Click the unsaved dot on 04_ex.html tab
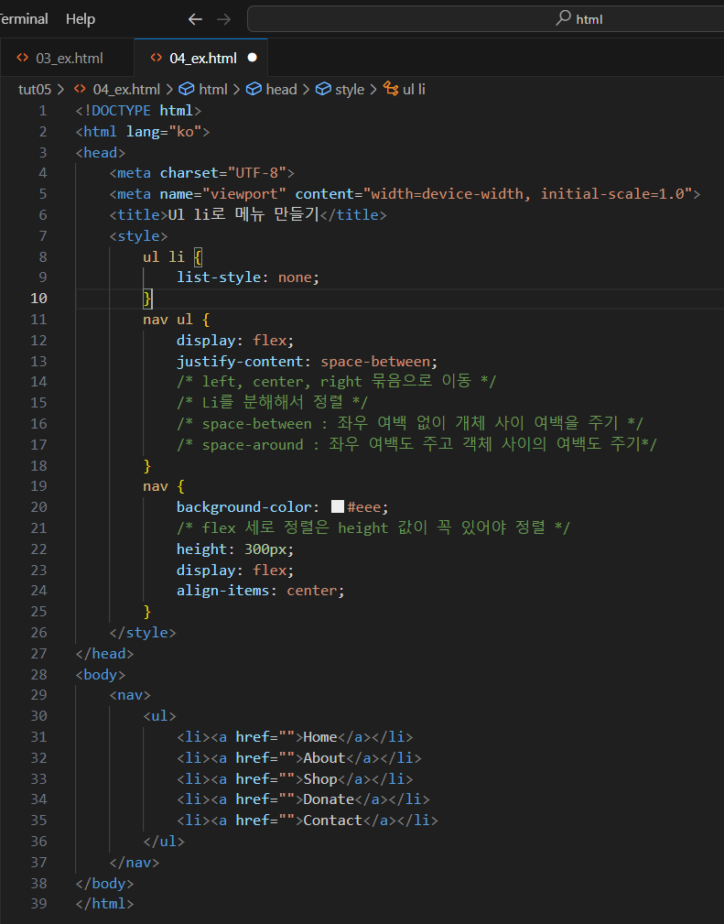 coord(252,58)
